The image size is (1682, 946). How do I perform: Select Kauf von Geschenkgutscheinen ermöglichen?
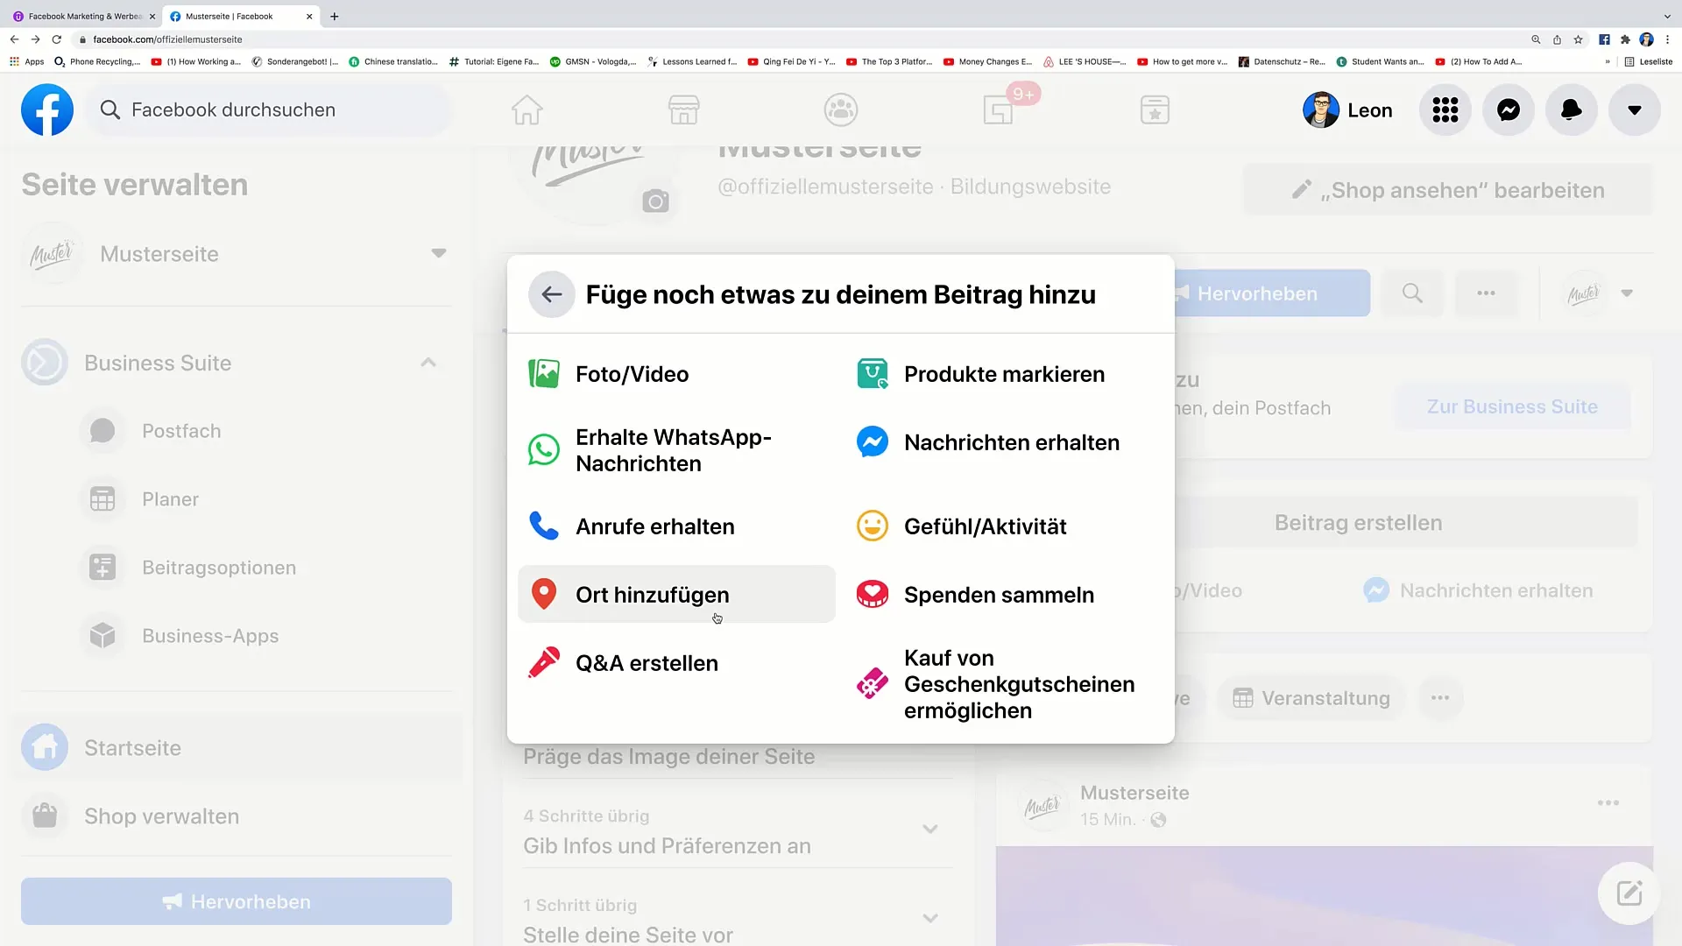(x=1005, y=684)
